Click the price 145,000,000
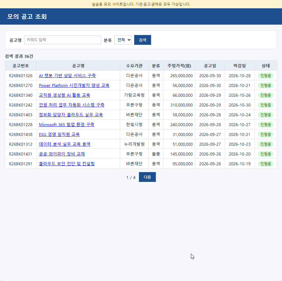The image size is (282, 281). (181, 154)
